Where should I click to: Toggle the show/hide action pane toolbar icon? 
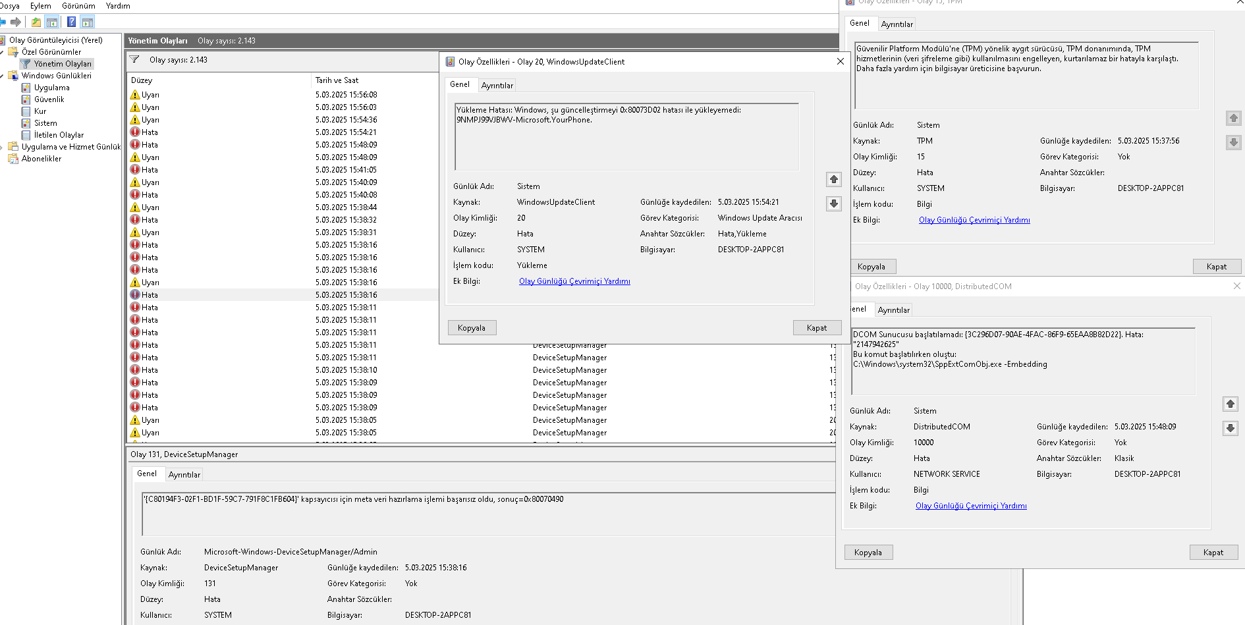coord(87,22)
